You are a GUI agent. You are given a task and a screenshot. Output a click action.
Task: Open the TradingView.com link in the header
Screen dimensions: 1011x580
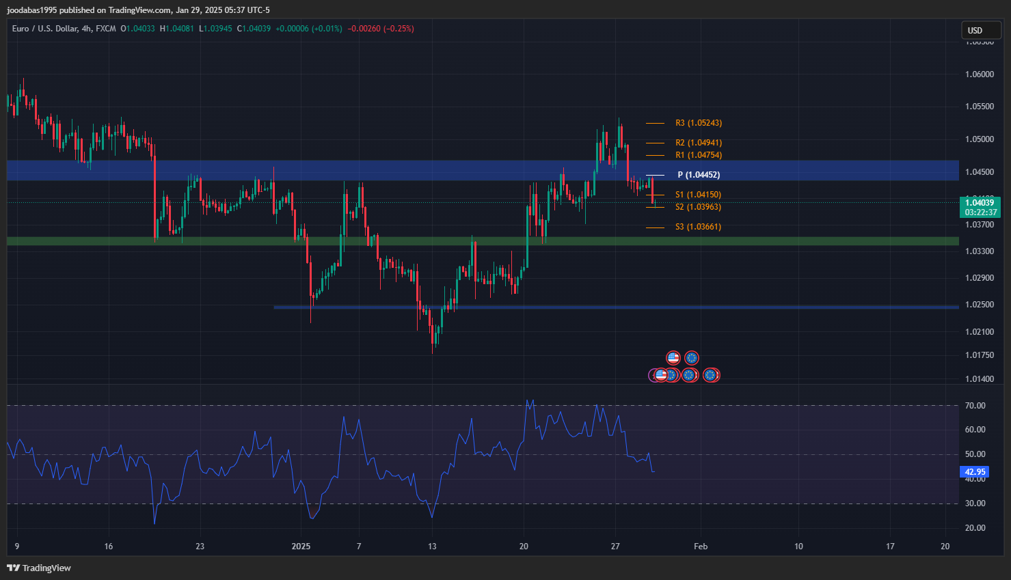[139, 10]
